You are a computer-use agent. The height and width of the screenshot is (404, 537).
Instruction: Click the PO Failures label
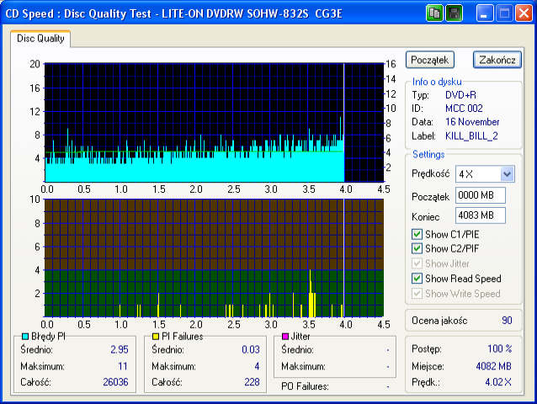click(305, 386)
